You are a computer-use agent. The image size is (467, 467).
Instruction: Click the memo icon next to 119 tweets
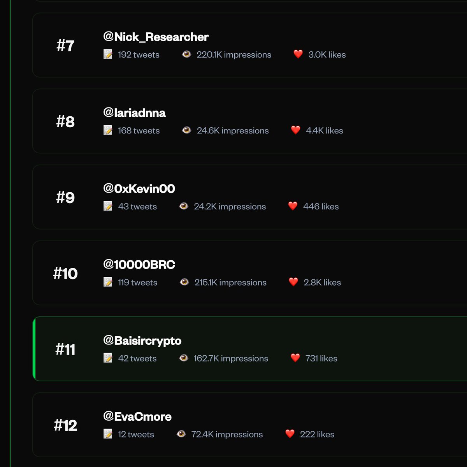coord(108,282)
